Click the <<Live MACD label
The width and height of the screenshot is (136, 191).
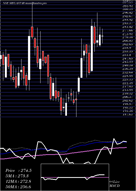[115, 184]
